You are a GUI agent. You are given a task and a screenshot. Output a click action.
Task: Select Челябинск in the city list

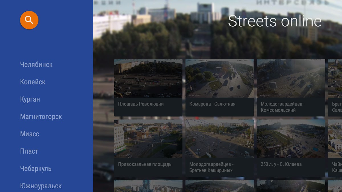pos(36,65)
